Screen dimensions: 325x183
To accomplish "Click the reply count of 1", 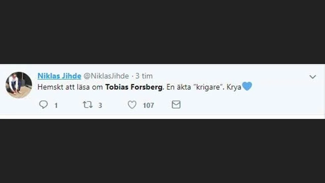I will click(56, 105).
